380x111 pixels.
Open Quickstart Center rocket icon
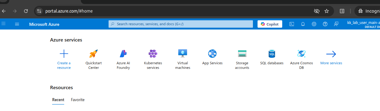(93, 54)
